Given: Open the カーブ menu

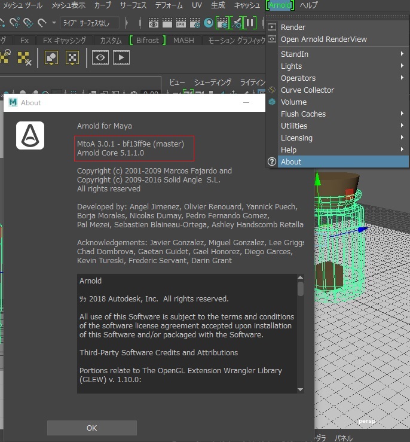Looking at the screenshot, I should [103, 5].
